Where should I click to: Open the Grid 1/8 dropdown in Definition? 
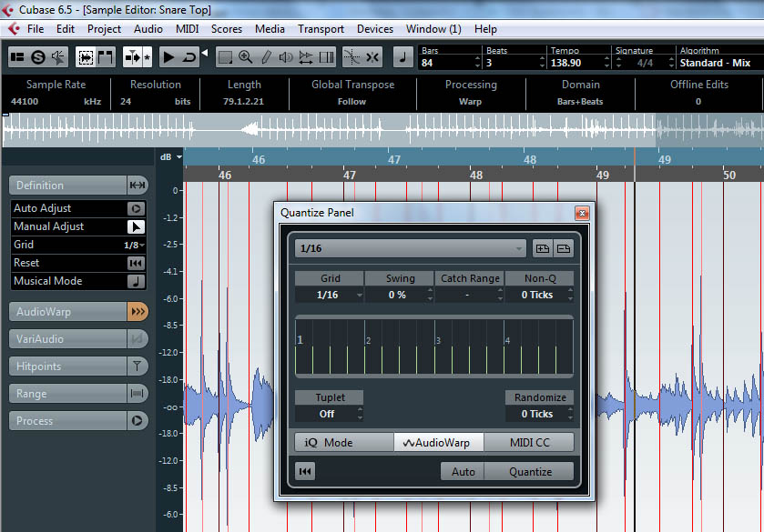pyautogui.click(x=133, y=245)
